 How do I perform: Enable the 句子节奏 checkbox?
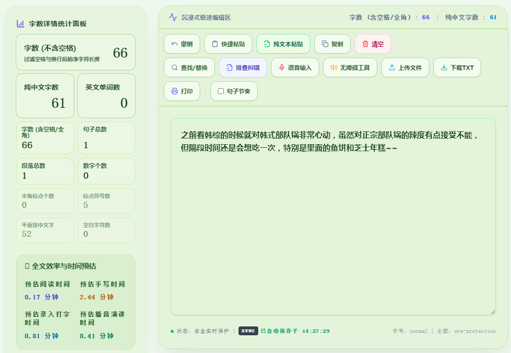point(221,91)
